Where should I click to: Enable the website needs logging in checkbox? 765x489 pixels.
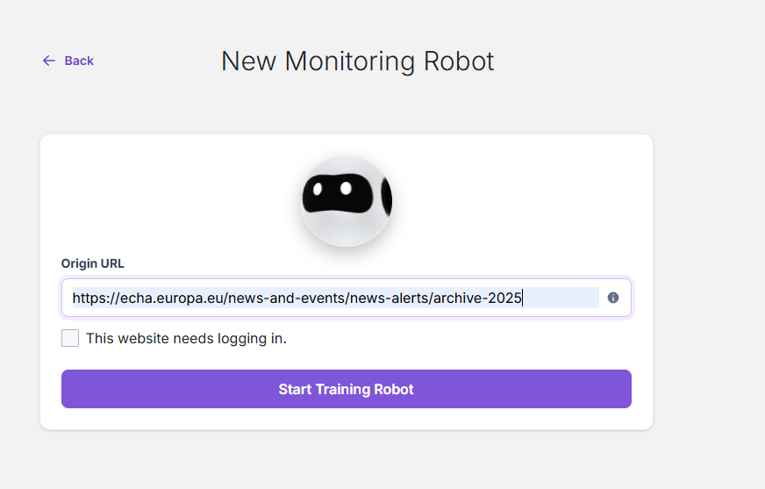tap(70, 338)
